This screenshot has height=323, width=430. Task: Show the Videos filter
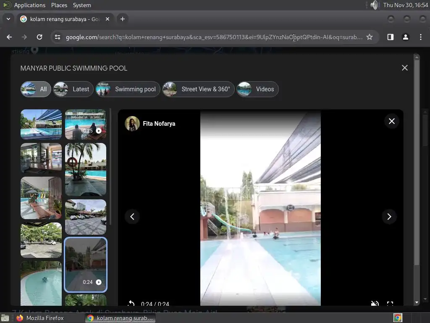coord(257,89)
